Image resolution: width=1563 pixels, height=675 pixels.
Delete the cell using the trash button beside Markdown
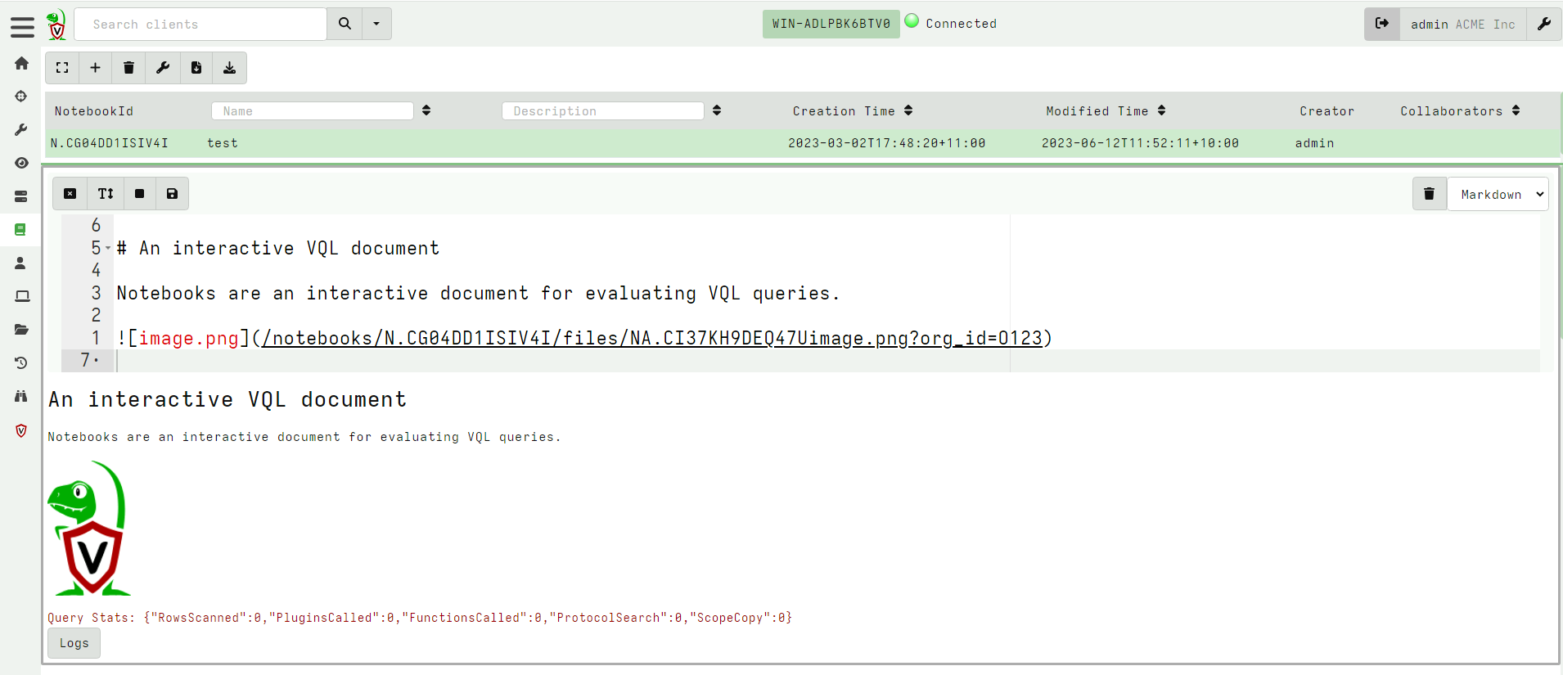[x=1429, y=194]
